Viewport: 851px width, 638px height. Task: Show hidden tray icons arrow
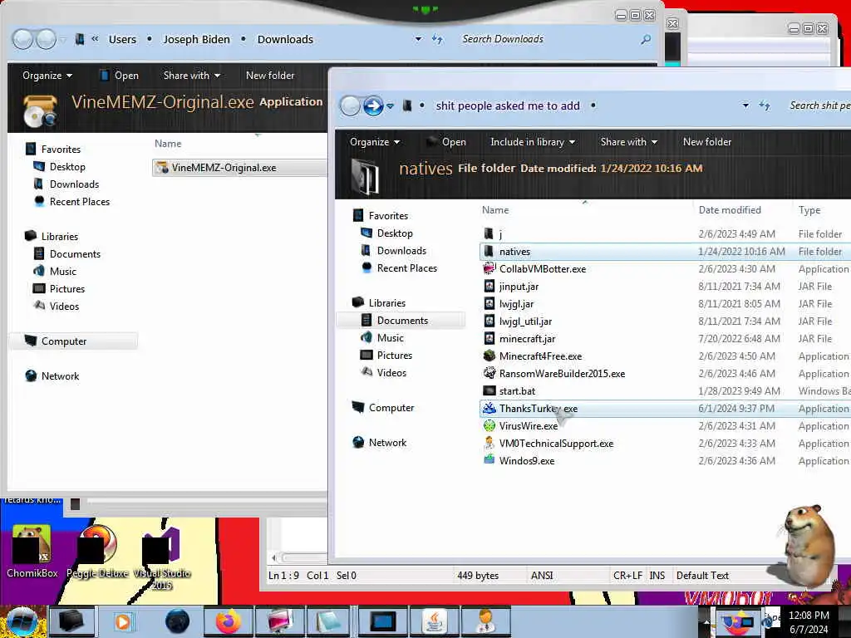tap(706, 621)
